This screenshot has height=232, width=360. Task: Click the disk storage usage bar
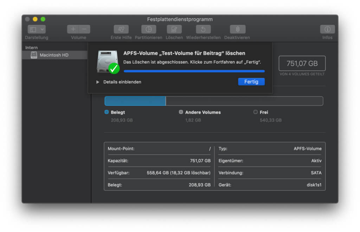coord(213,101)
